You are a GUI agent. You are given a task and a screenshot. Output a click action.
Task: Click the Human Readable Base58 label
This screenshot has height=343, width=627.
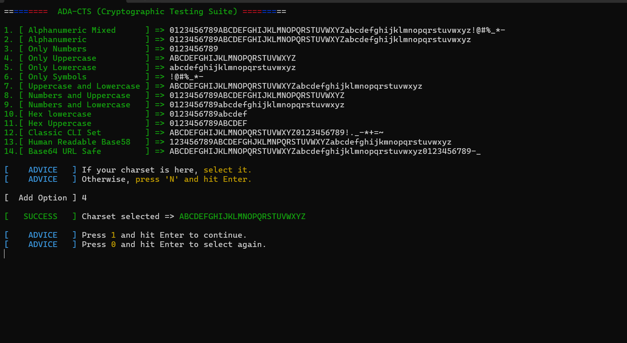pos(79,142)
